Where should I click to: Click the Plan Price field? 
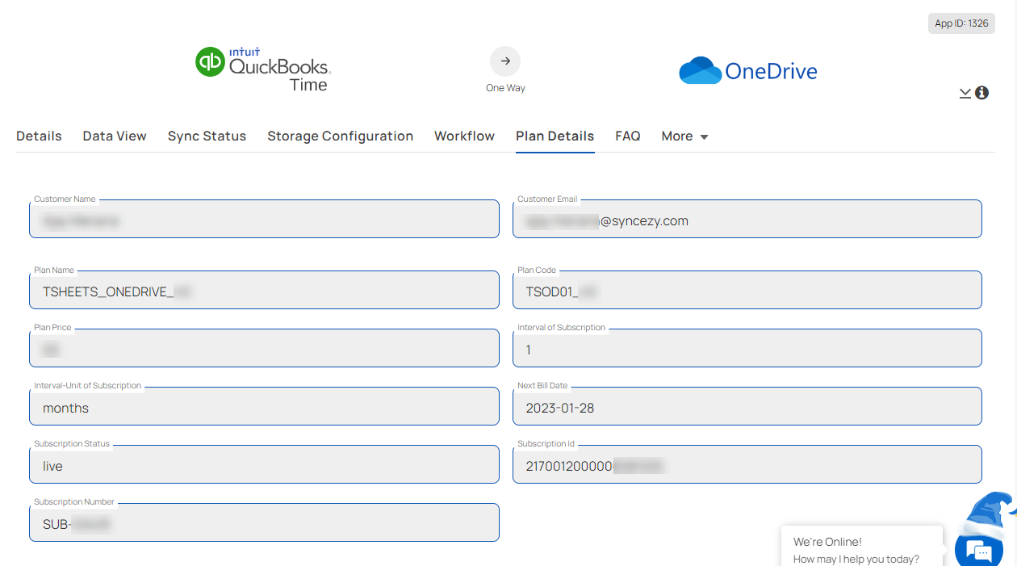tap(264, 349)
